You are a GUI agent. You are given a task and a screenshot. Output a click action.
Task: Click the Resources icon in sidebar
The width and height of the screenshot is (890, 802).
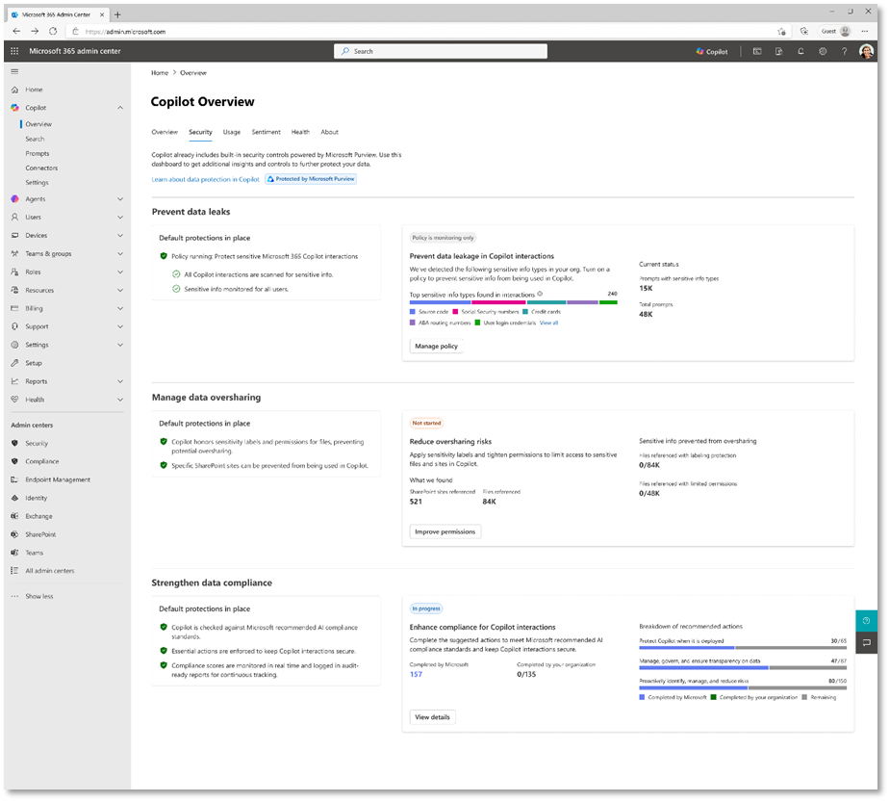[14, 290]
